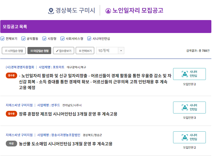Screen dimensions: 214x157
Task: Click the location pin icon beside 경상북도 구미시
Action: tap(51, 11)
